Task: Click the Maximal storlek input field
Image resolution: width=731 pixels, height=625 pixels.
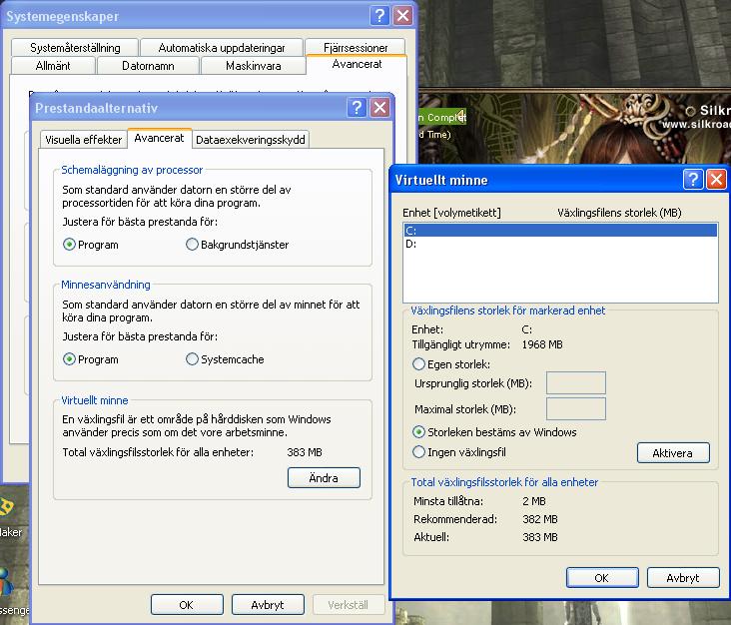Action: pyautogui.click(x=576, y=409)
